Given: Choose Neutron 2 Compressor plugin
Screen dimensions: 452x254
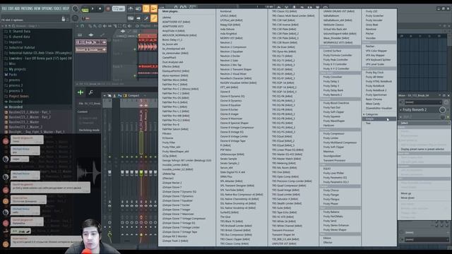Looking at the screenshot, I should click(x=233, y=47).
